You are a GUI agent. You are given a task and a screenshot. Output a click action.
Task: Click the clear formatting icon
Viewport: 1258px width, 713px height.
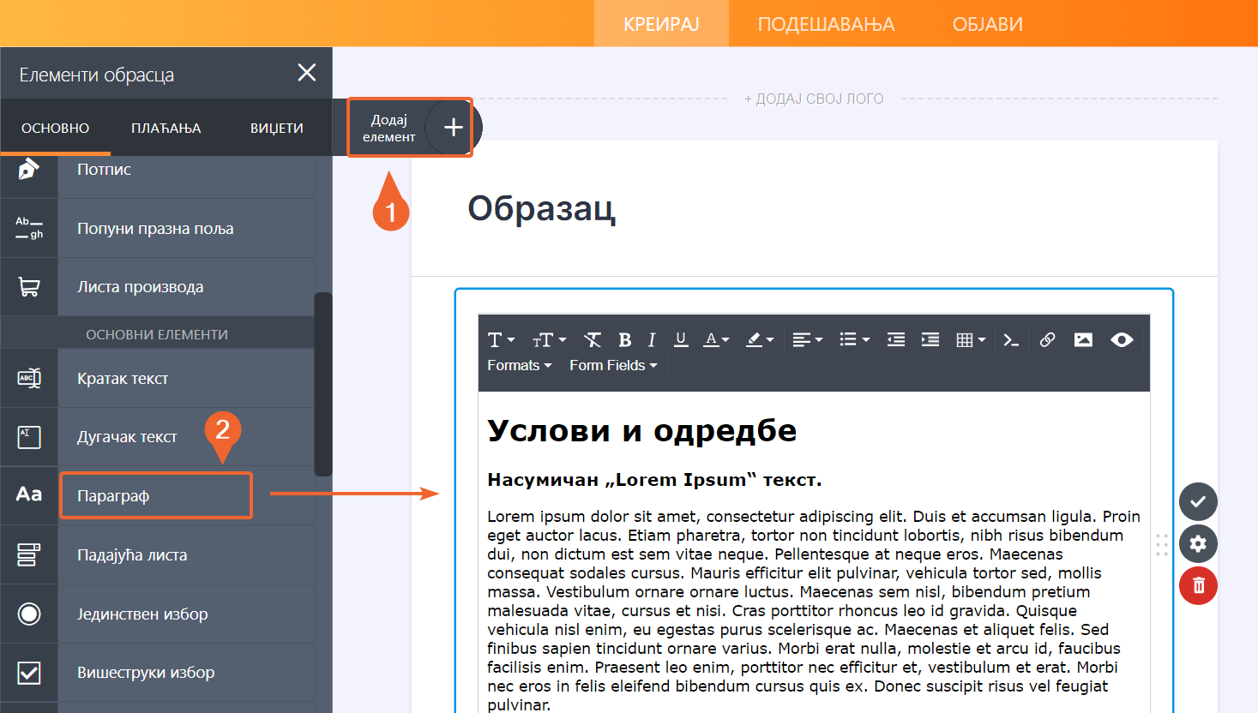593,340
